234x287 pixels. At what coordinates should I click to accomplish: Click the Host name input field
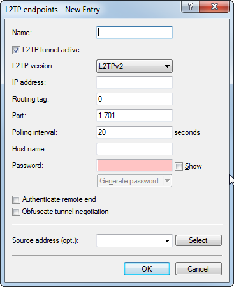click(135, 149)
